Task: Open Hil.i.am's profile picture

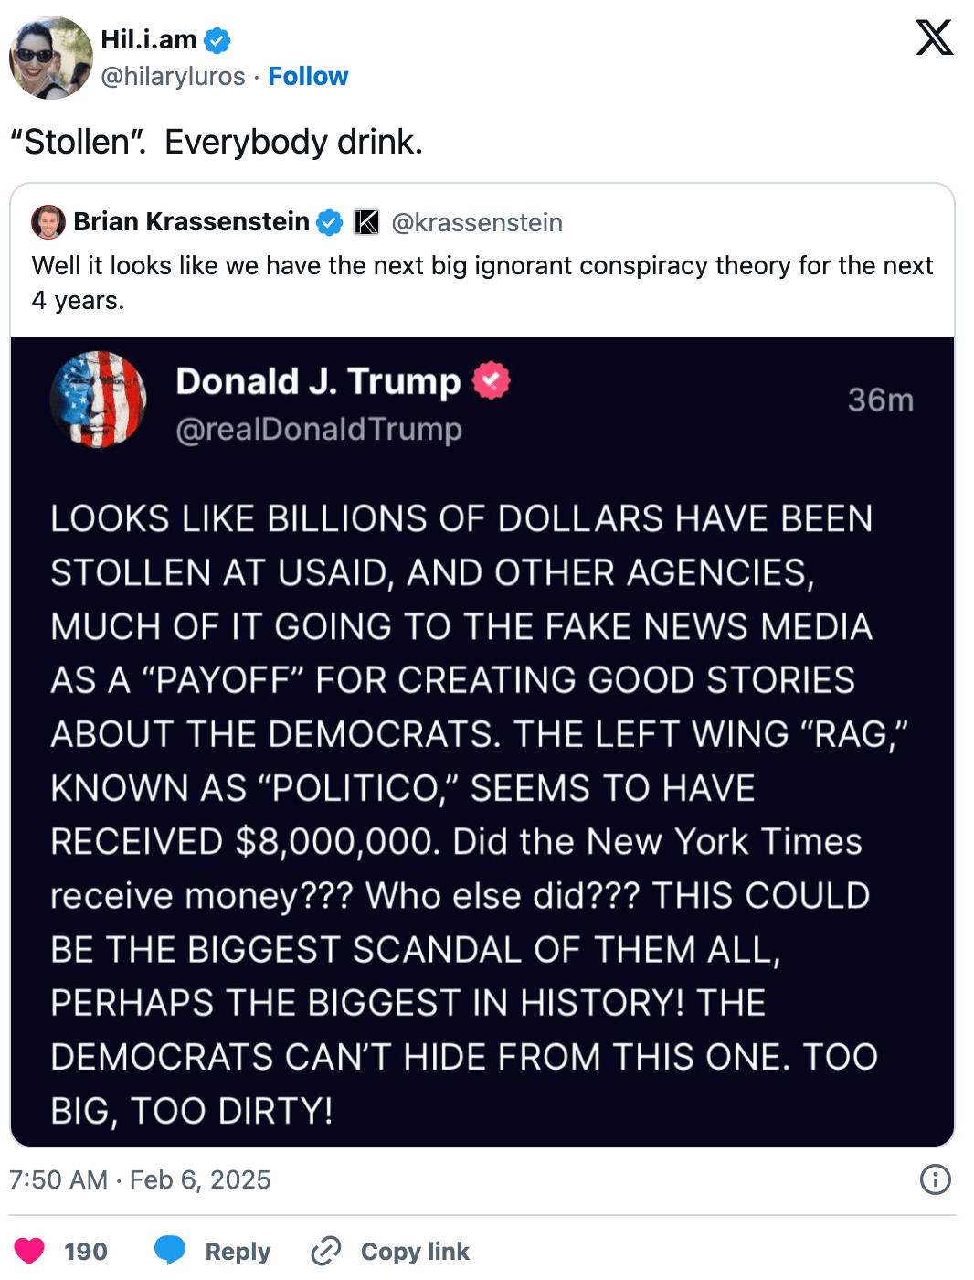Action: pyautogui.click(x=50, y=57)
